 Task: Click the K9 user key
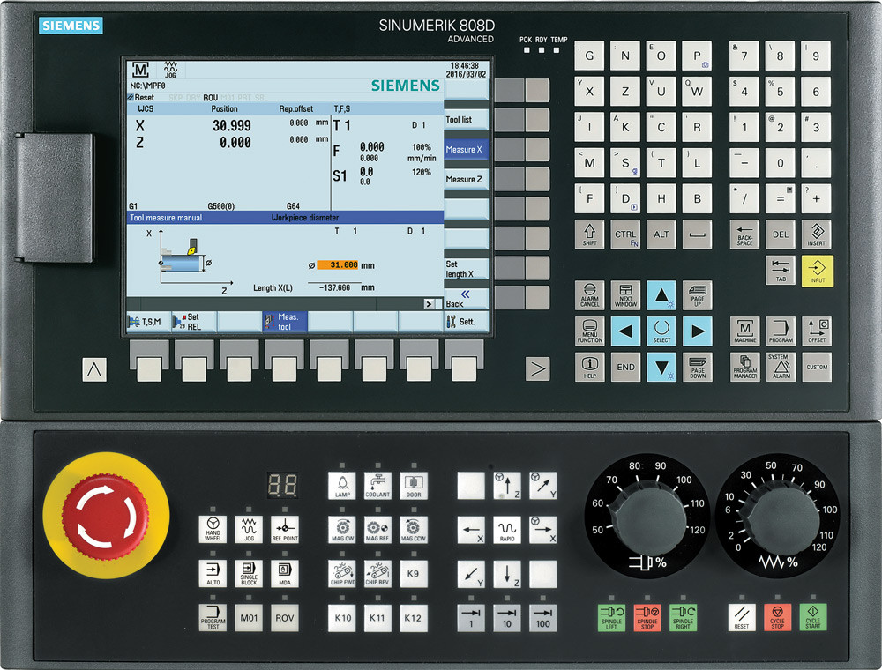point(414,573)
